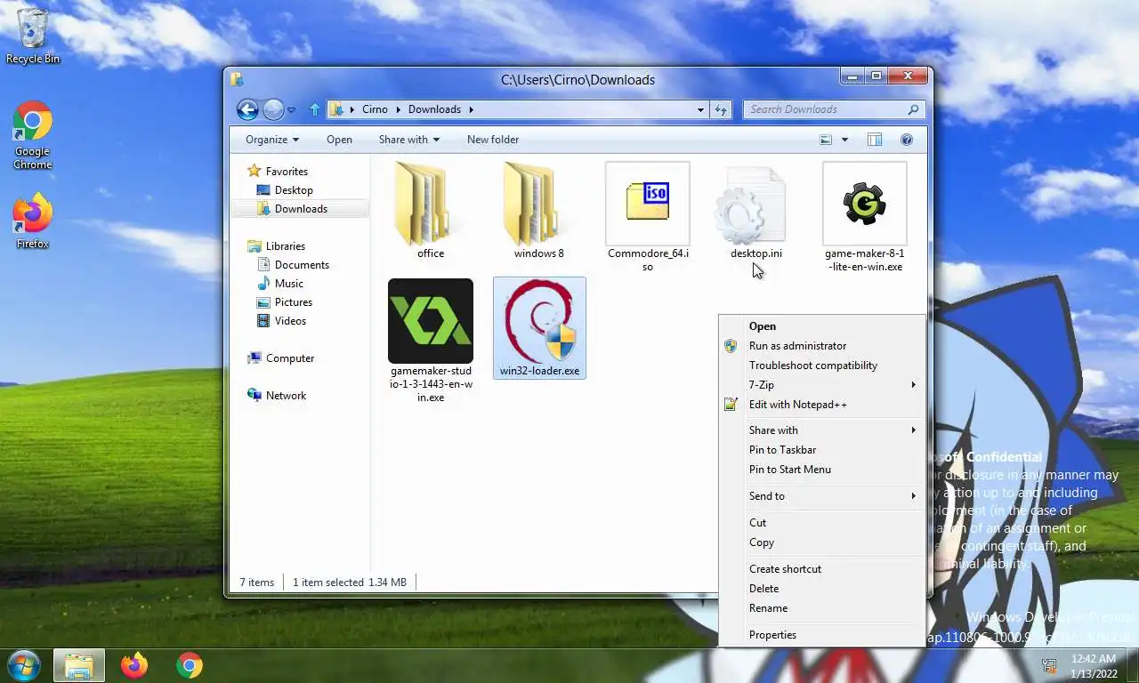Screen dimensions: 1139x683
Task: Select Desktop in navigation pane
Action: [285, 190]
